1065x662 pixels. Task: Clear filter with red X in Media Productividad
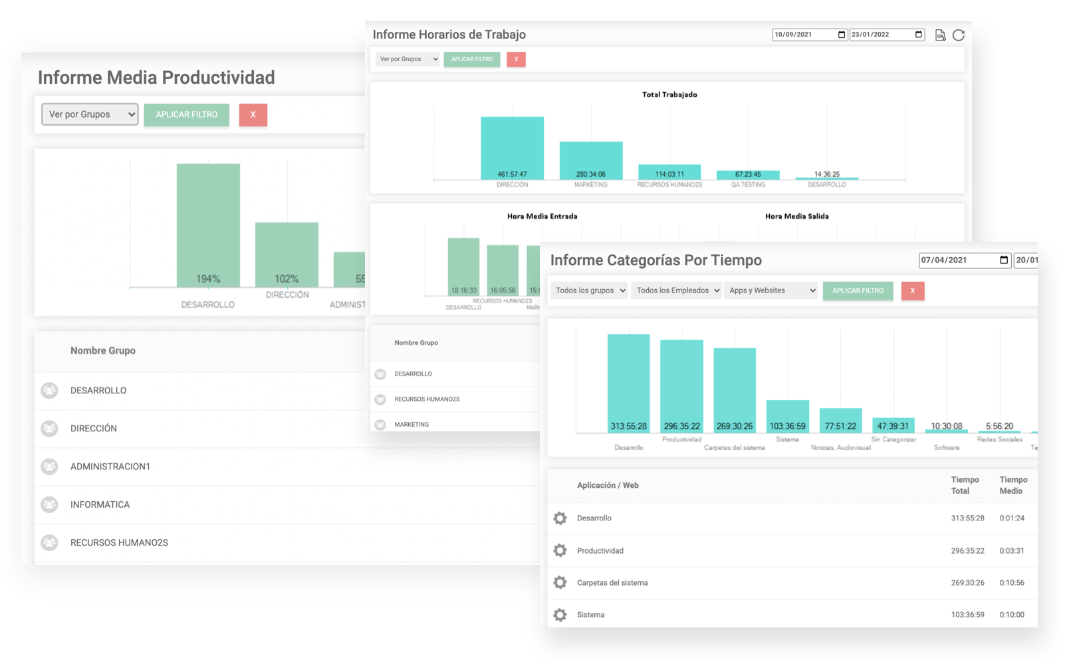click(253, 114)
